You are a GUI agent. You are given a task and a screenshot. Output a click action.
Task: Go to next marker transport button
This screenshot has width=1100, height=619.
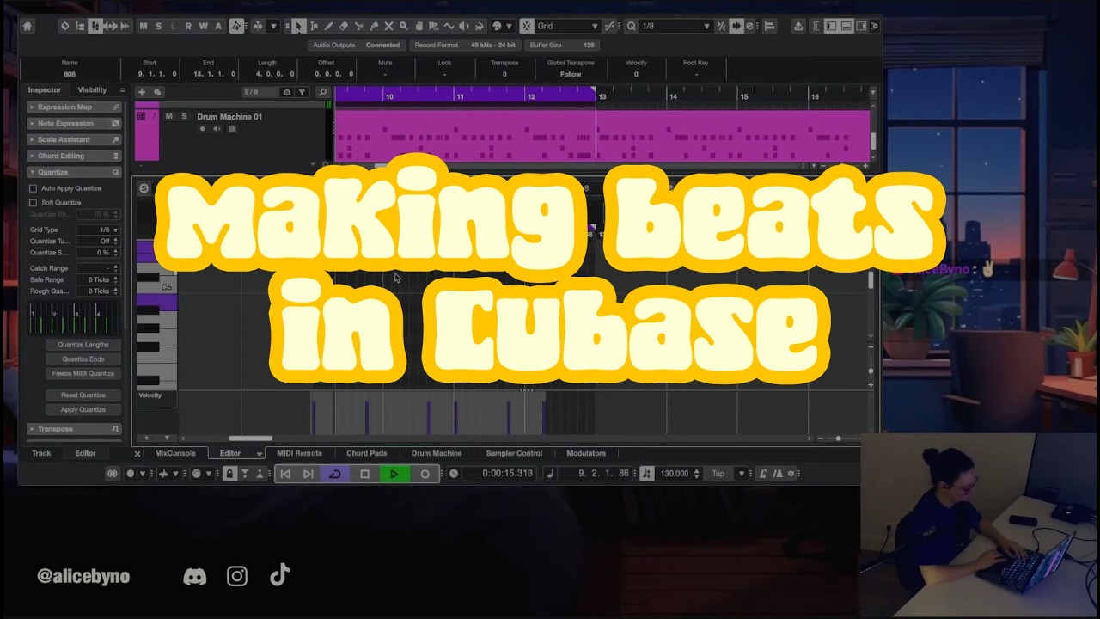click(308, 474)
